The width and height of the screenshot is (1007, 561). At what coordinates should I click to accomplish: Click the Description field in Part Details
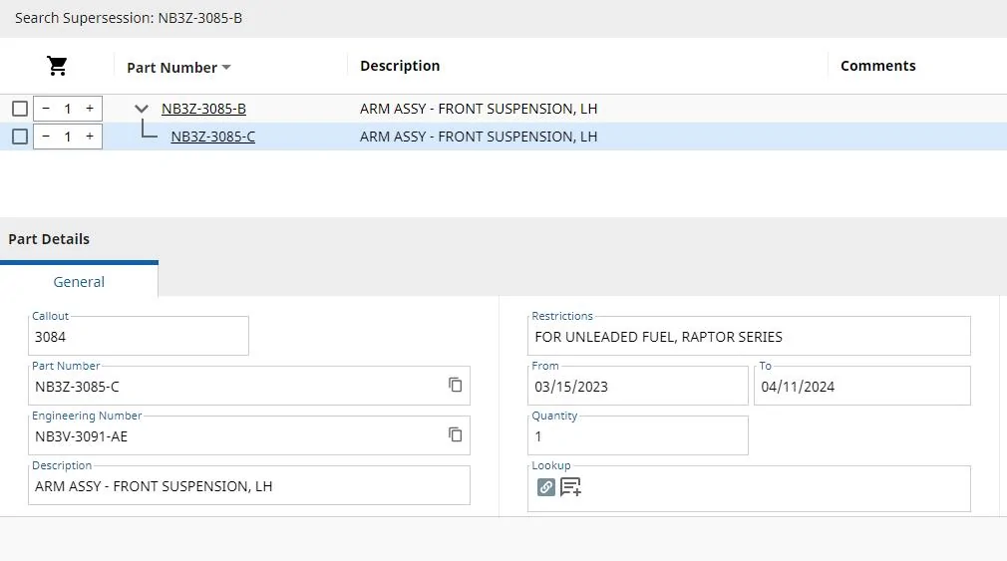(249, 485)
